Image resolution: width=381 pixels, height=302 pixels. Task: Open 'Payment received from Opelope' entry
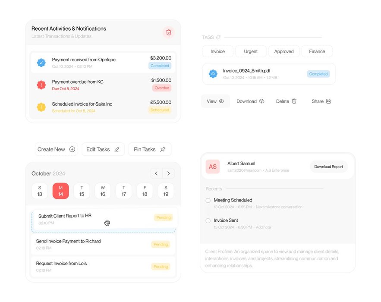(x=104, y=63)
